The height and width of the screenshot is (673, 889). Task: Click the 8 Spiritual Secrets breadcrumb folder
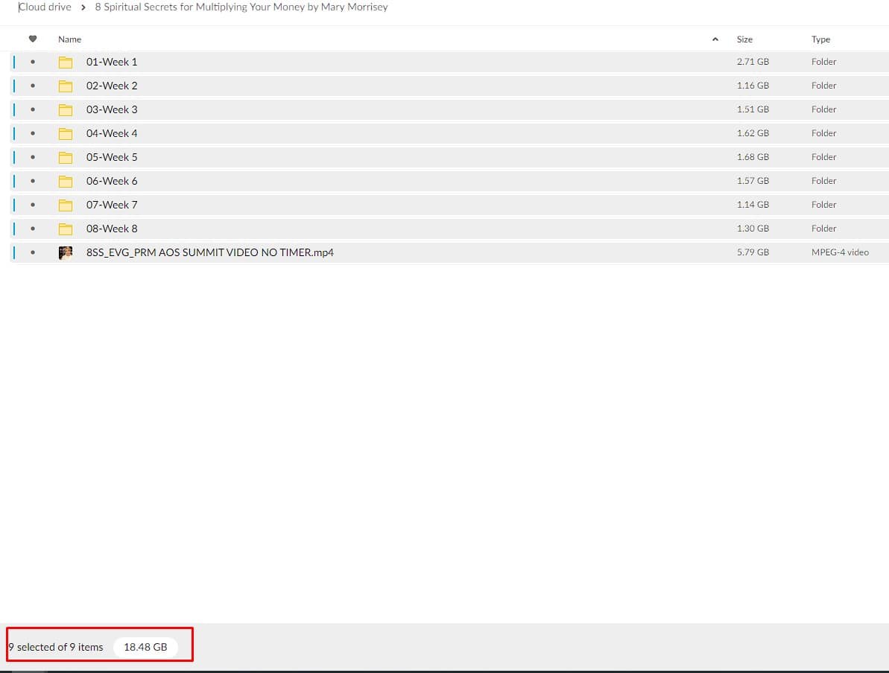[241, 7]
